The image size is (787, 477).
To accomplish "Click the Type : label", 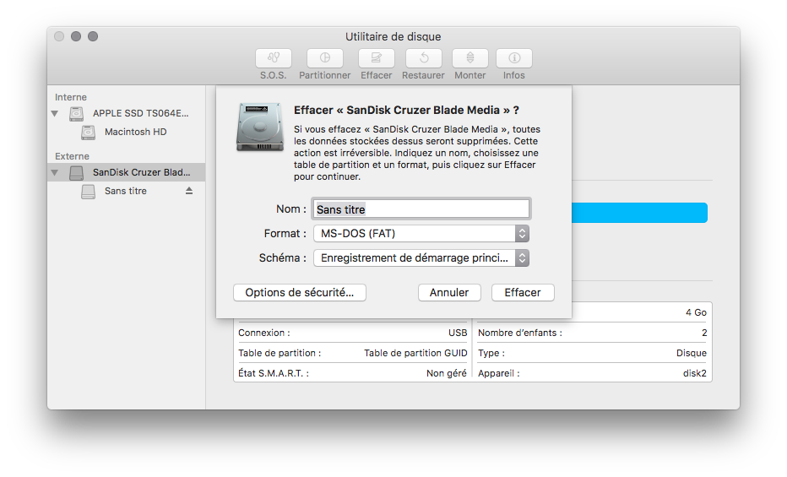I will click(x=491, y=353).
